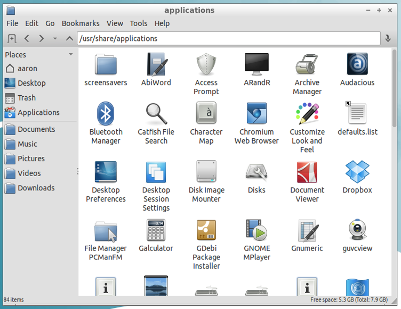Click the free space status text
Screen dimensions: 401x309
click(349, 299)
